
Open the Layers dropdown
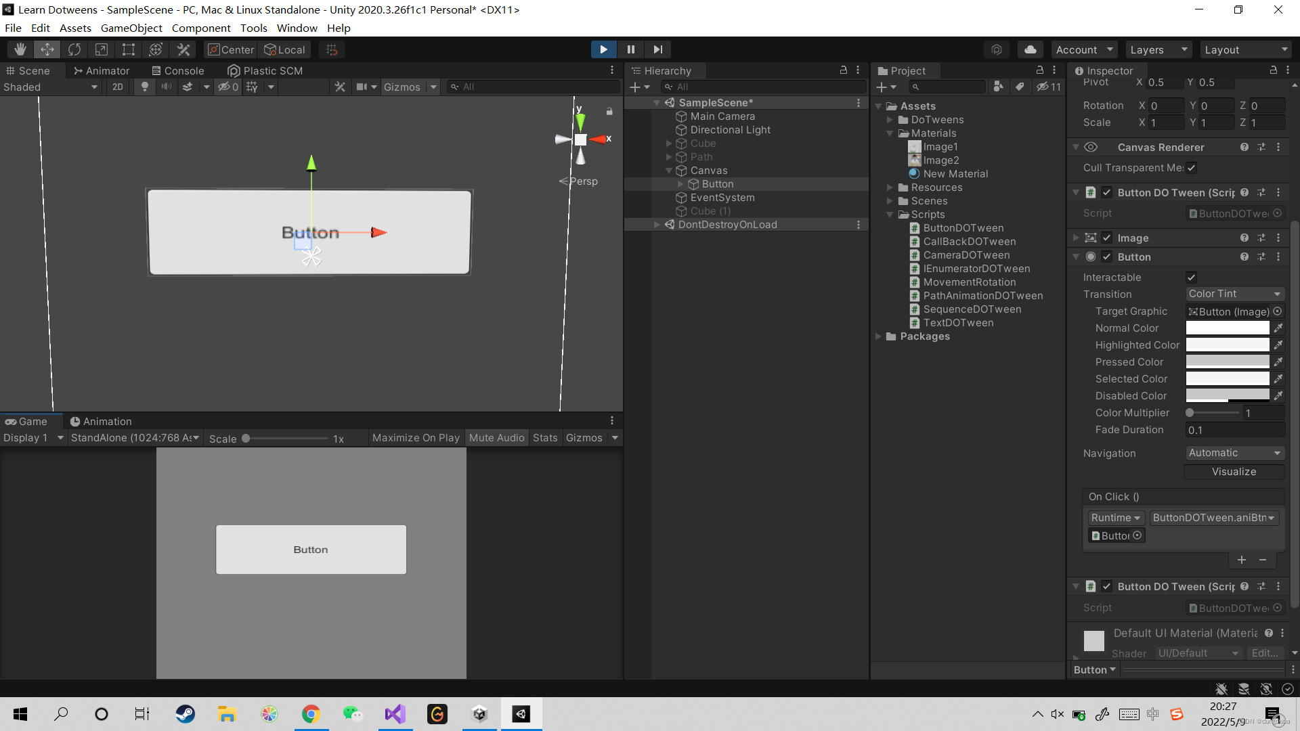point(1158,49)
